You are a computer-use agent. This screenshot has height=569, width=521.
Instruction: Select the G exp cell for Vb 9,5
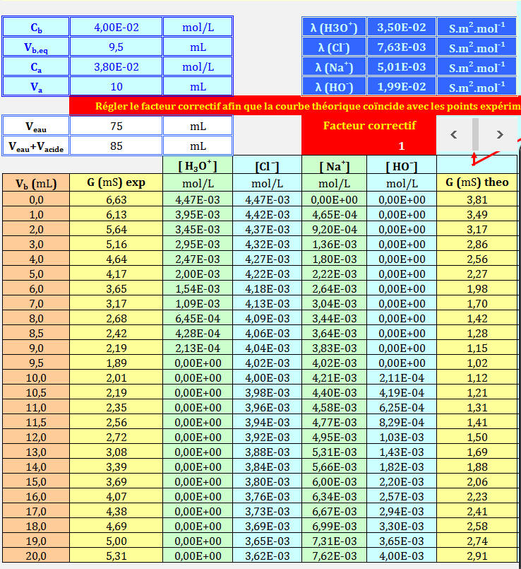(116, 363)
